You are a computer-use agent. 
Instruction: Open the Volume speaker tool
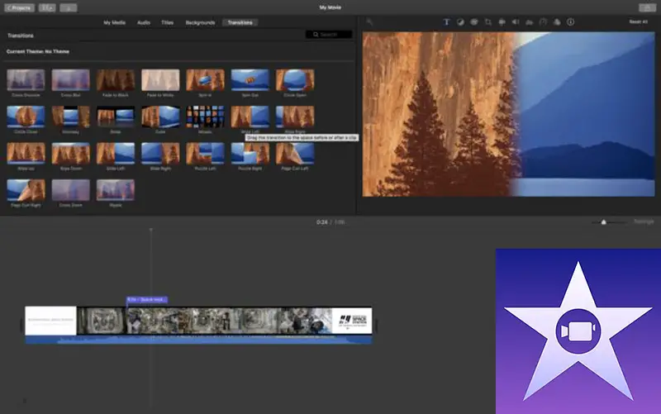pos(516,22)
